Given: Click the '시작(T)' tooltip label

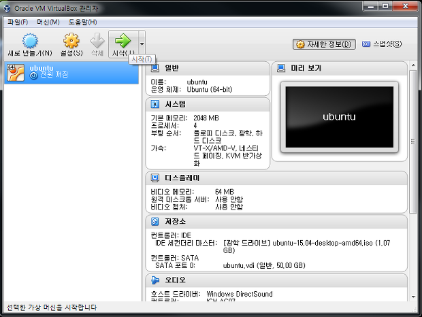Looking at the screenshot, I should [142, 59].
